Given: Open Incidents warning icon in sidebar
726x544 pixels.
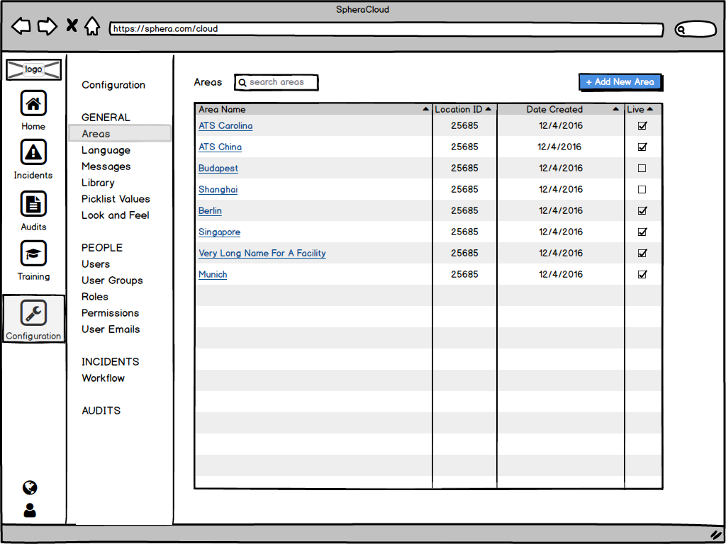Looking at the screenshot, I should (33, 152).
